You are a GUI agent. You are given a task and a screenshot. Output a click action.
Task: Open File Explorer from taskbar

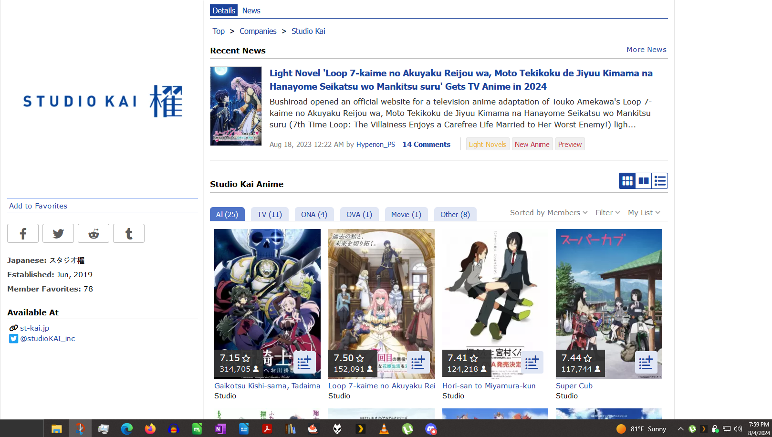click(56, 429)
